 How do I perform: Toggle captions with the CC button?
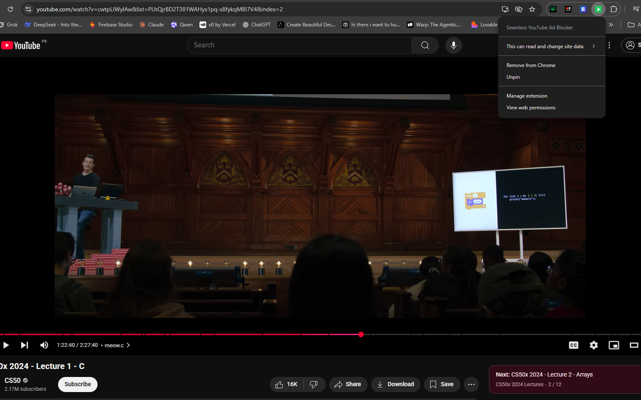[573, 345]
